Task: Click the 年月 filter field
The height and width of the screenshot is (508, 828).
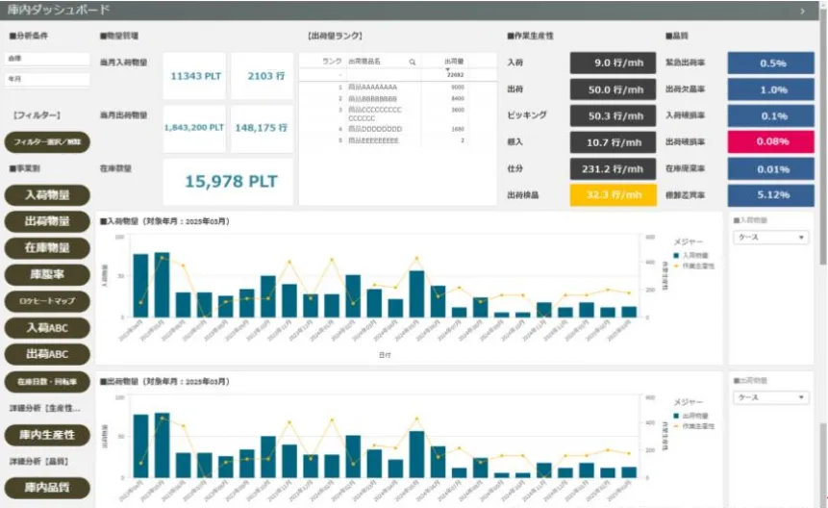Action: pos(46,79)
